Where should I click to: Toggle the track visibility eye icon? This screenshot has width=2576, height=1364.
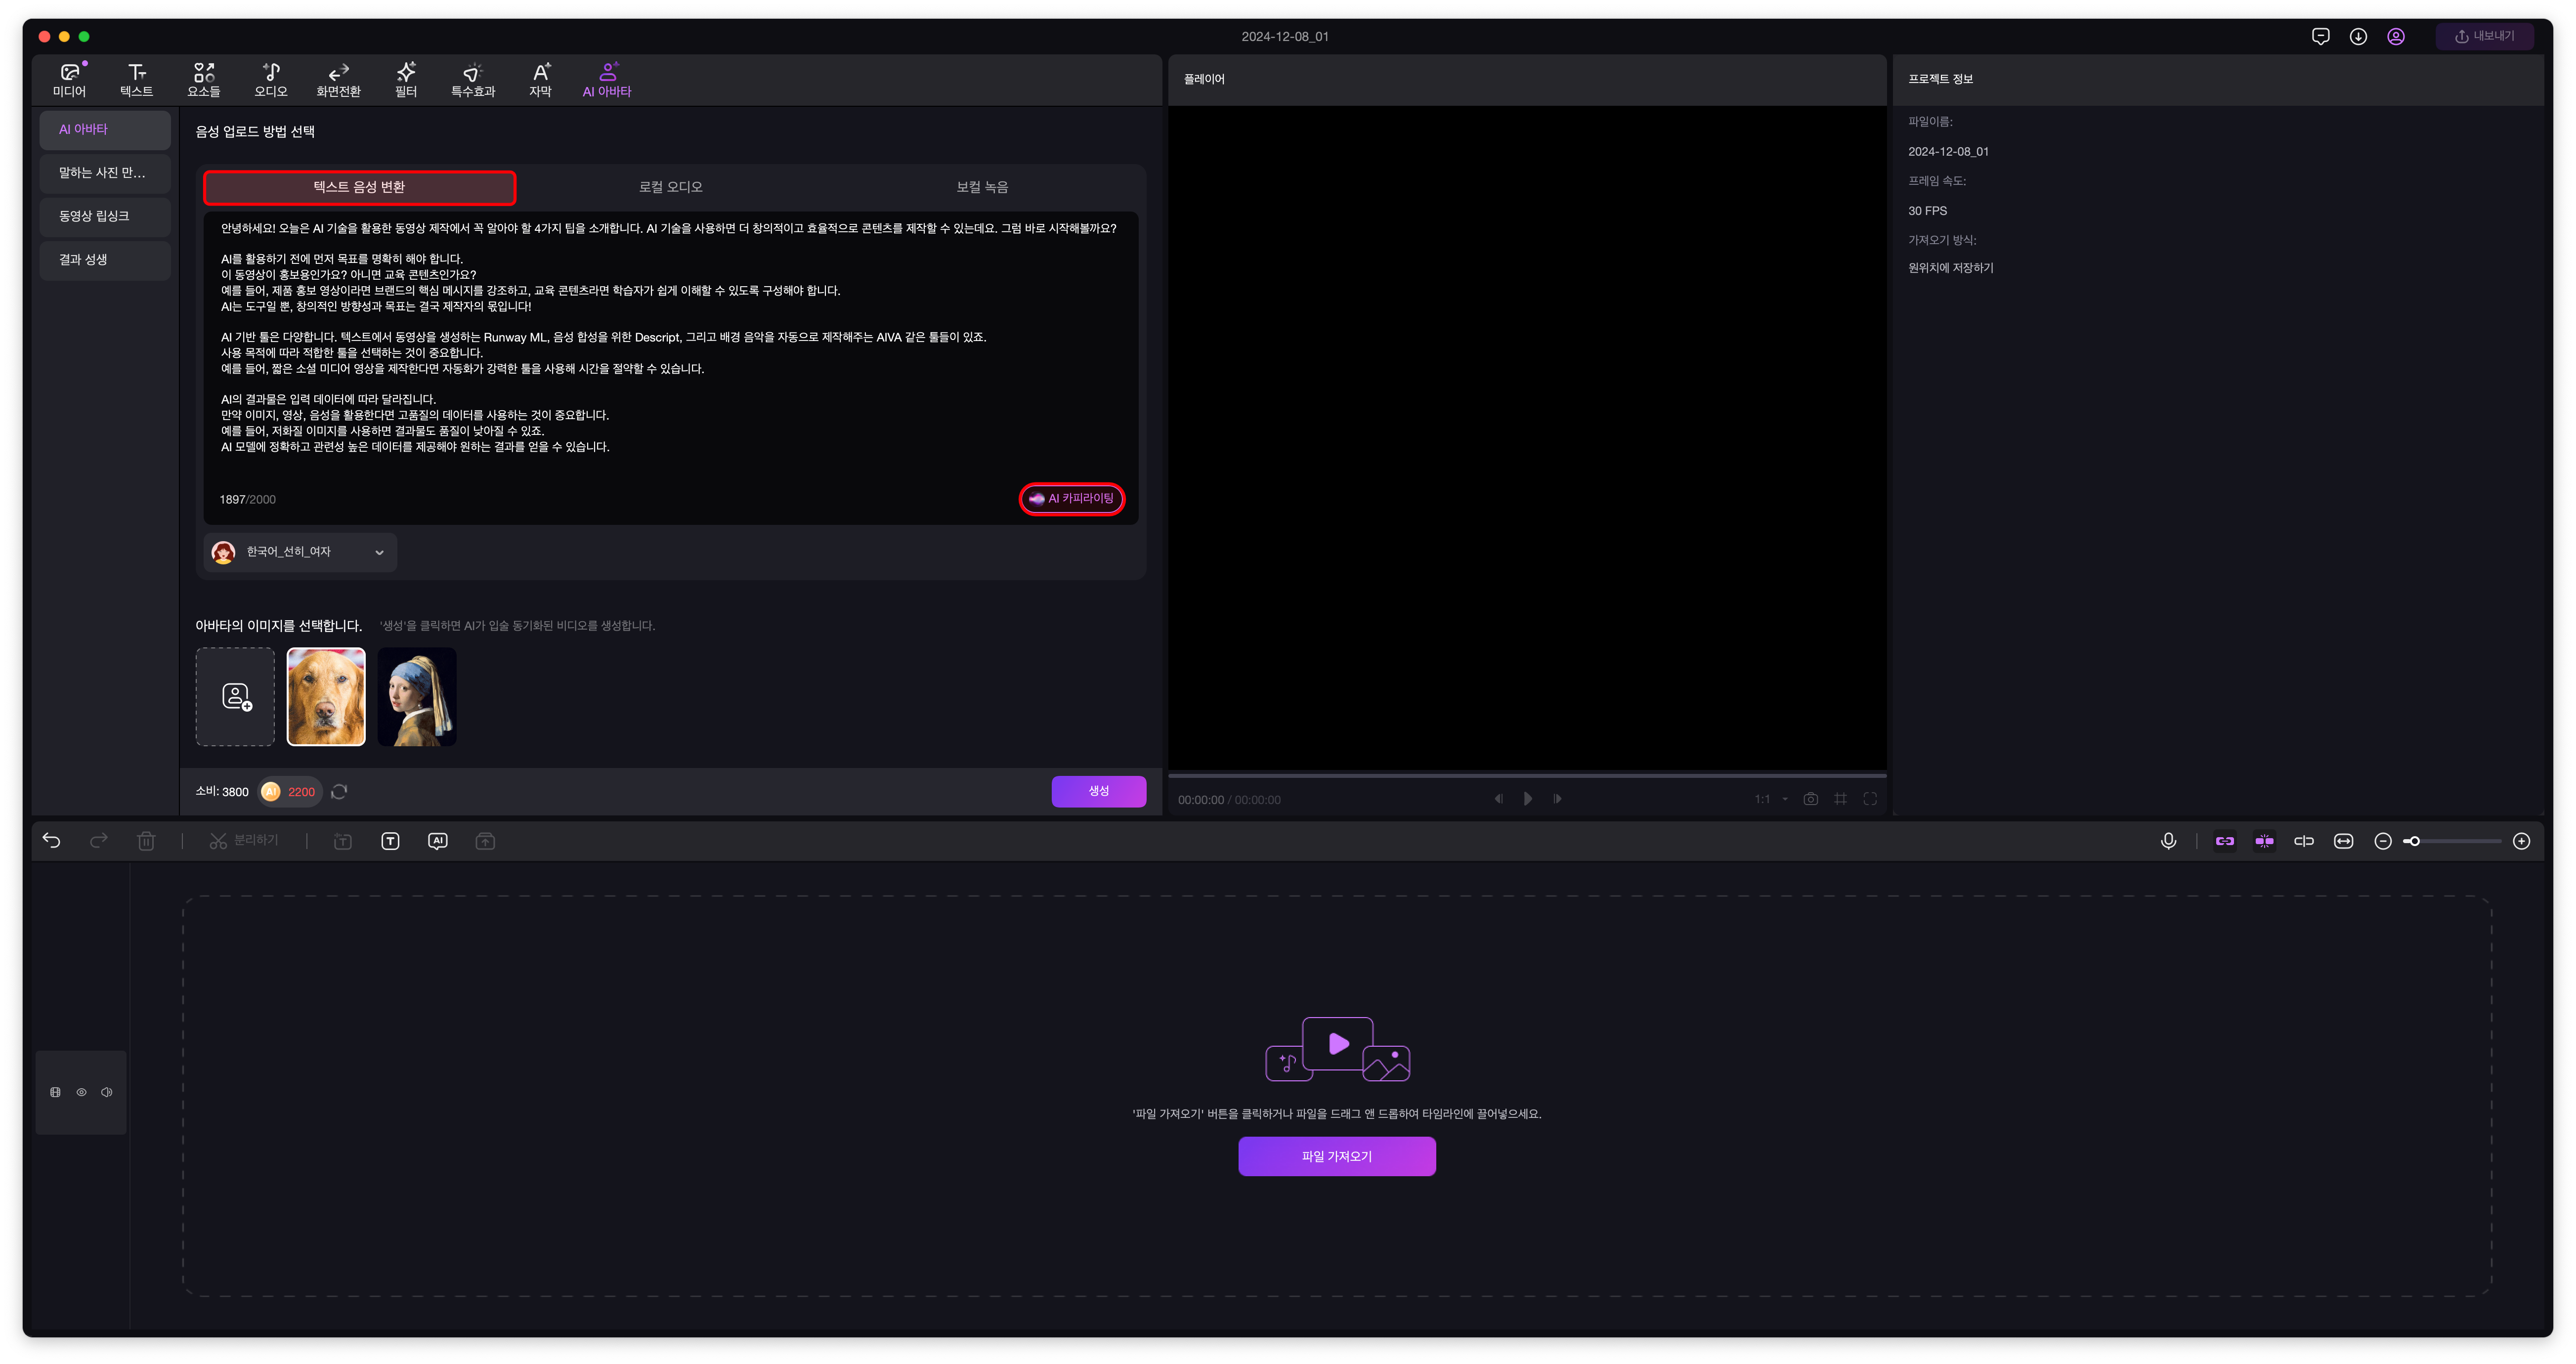click(x=82, y=1092)
